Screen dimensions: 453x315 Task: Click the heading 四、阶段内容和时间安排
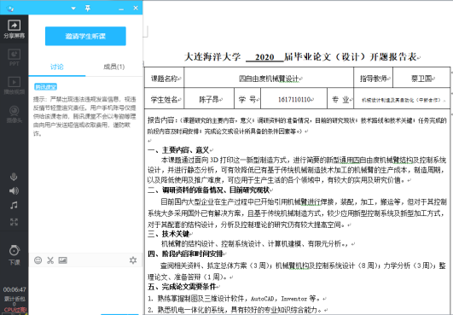pyautogui.click(x=185, y=254)
